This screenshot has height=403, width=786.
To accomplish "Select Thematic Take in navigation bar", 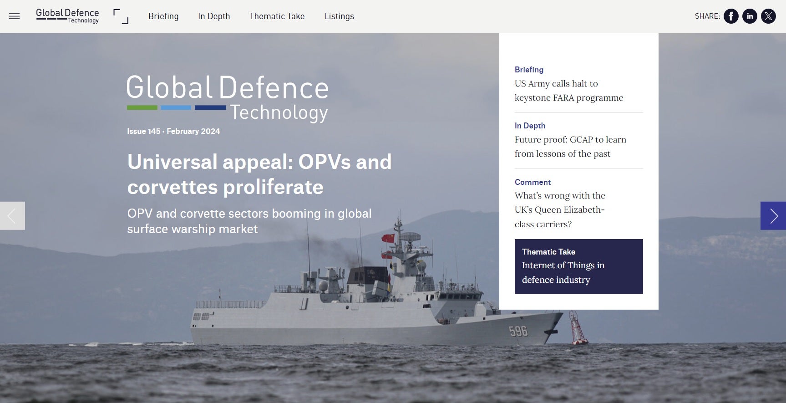I will (x=277, y=16).
